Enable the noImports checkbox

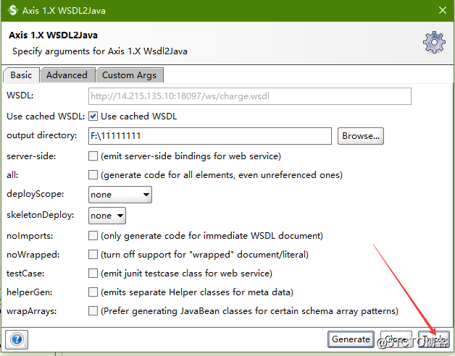(x=93, y=235)
